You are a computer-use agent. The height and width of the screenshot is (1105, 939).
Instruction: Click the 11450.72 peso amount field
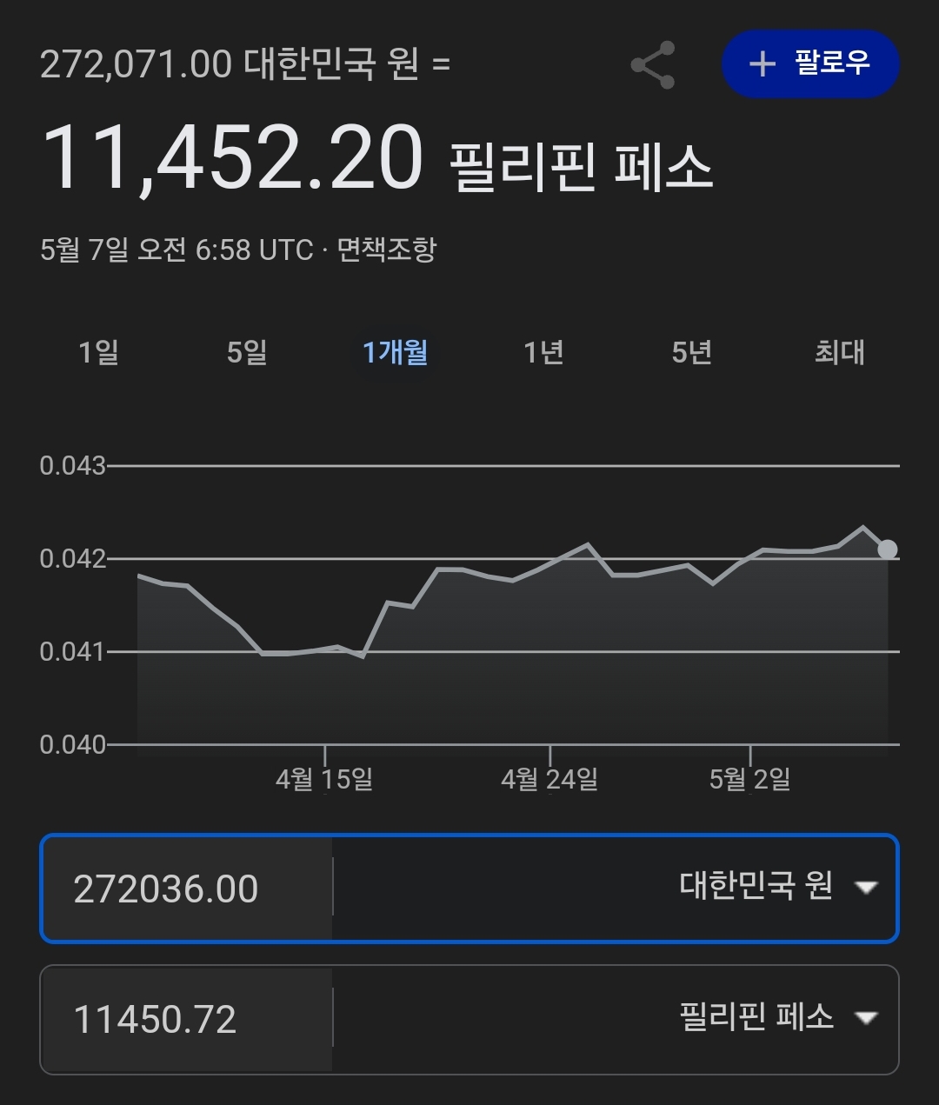tap(187, 1019)
